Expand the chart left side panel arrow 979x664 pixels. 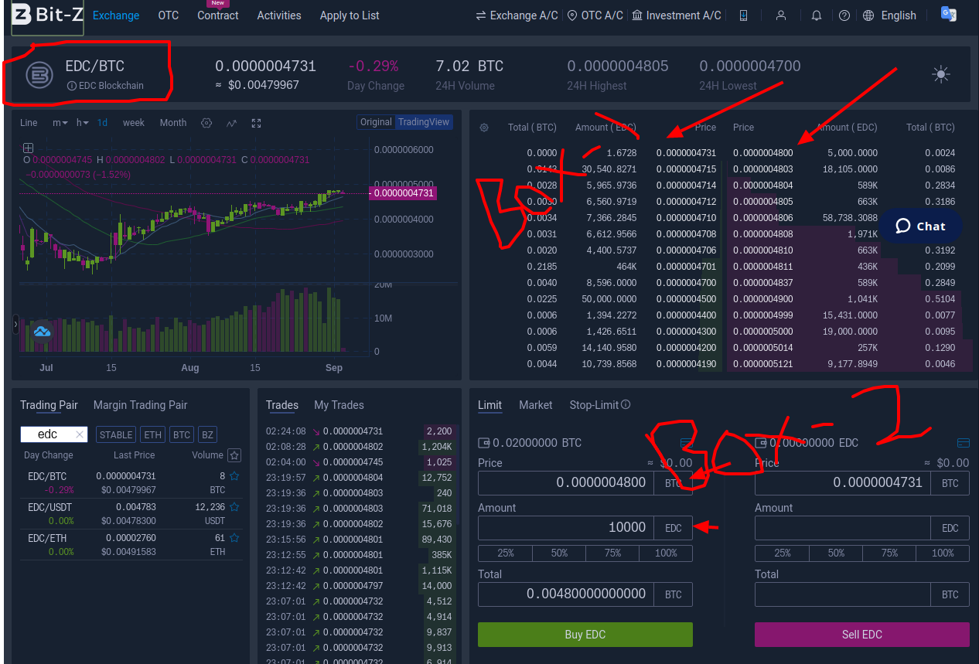15,325
